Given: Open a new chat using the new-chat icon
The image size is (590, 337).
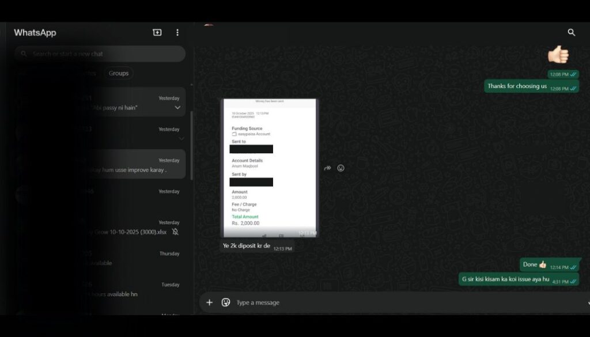Looking at the screenshot, I should pyautogui.click(x=157, y=32).
